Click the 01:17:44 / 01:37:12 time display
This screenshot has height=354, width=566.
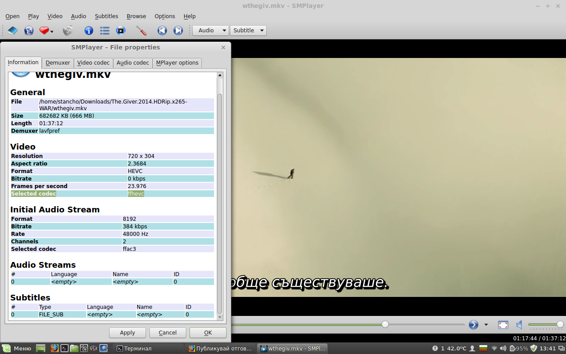point(539,339)
